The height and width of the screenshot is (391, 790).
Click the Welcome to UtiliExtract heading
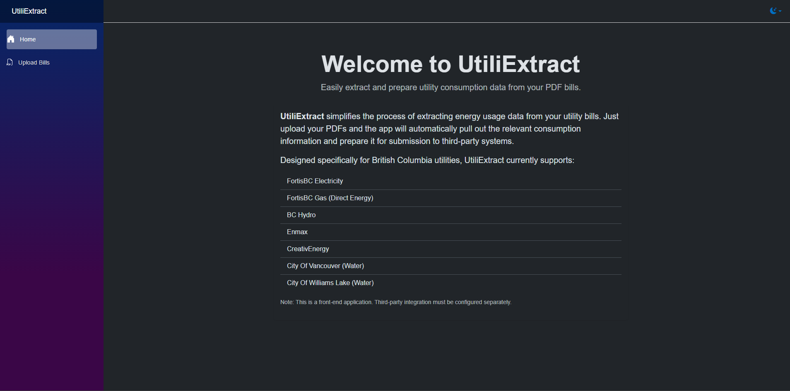(450, 64)
